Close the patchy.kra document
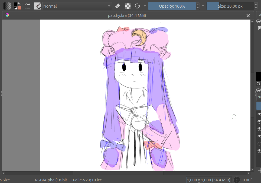261x183 pixels. pyautogui.click(x=248, y=15)
